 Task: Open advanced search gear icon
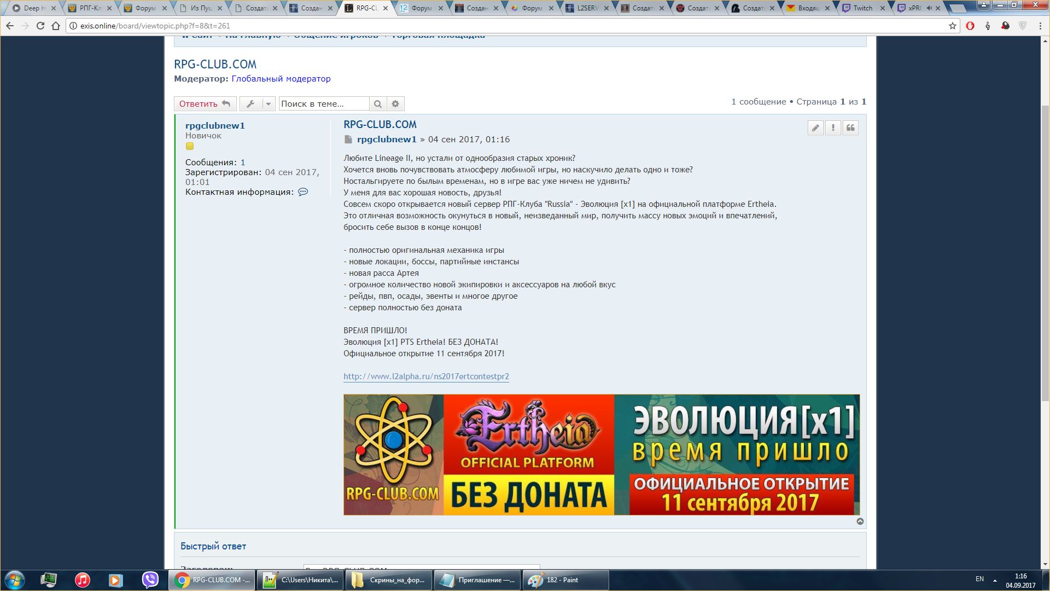[395, 103]
